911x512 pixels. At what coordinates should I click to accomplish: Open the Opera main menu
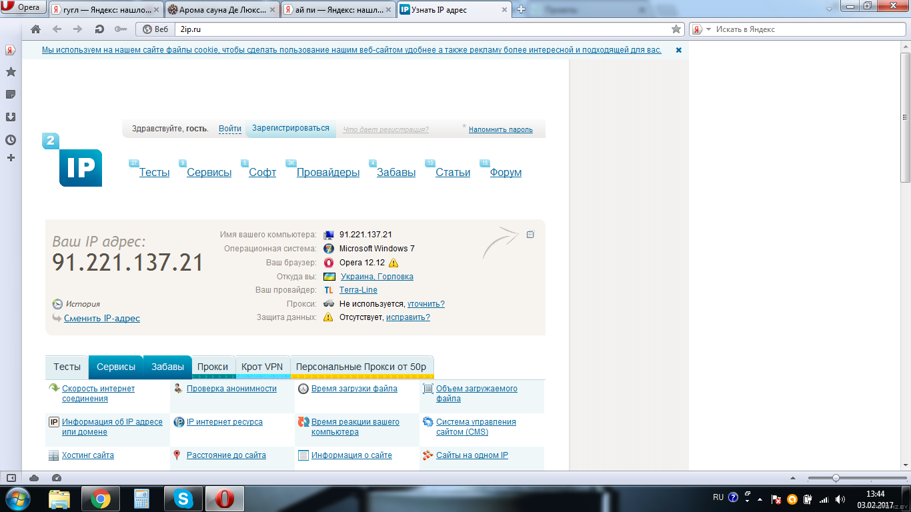point(24,8)
